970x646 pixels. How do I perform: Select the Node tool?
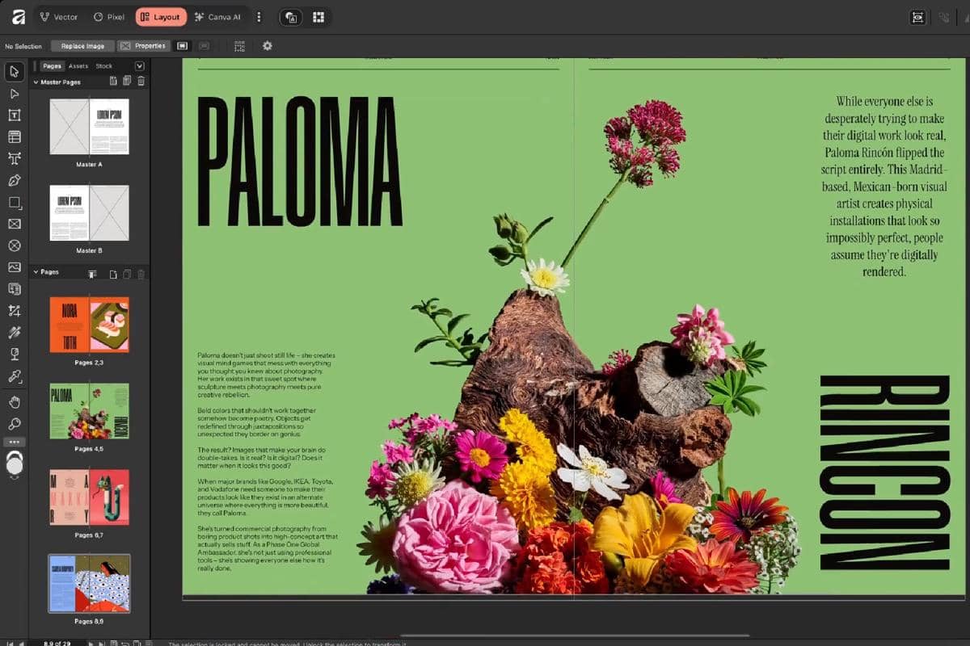tap(15, 94)
